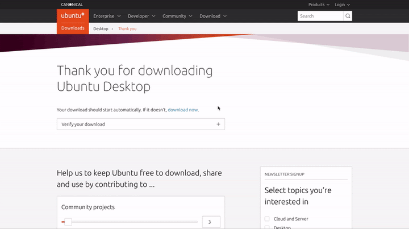Expand the Community menu
Viewport: 409px width, 229px height.
[177, 16]
